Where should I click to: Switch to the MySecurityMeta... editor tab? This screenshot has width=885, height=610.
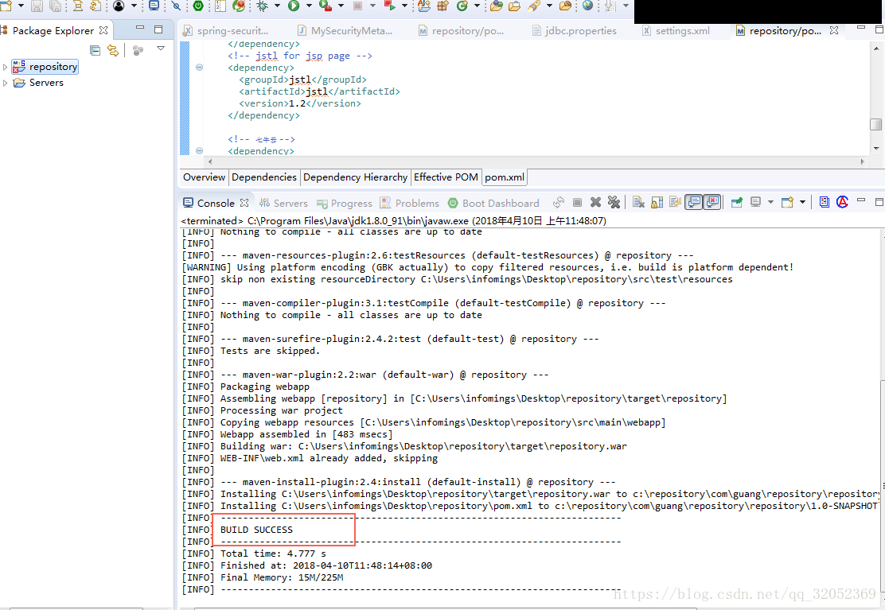coord(345,30)
